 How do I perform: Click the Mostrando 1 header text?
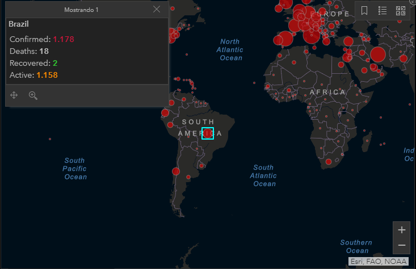81,10
